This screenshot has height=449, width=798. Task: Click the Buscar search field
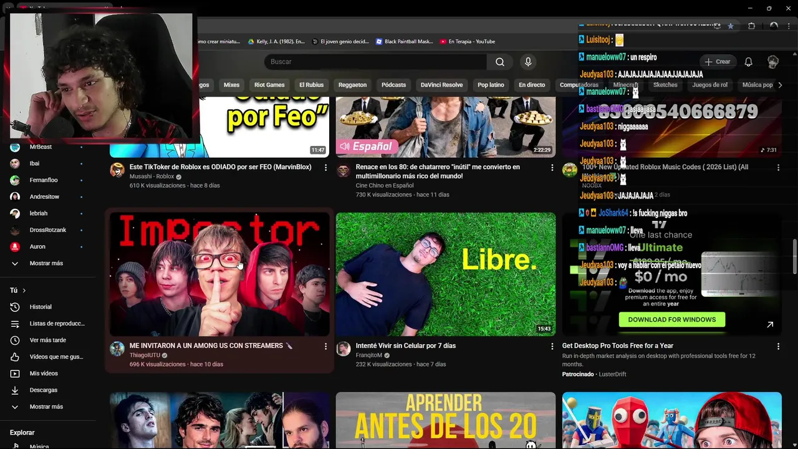(376, 62)
